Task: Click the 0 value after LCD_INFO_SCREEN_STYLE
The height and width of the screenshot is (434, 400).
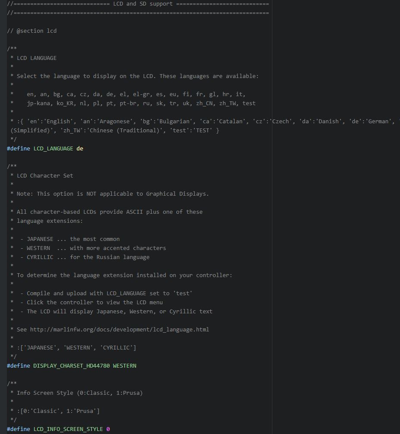Action: (x=108, y=429)
